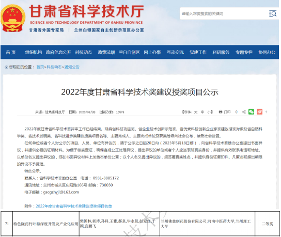Open the 2022年度 award list attachment link

(x=74, y=206)
